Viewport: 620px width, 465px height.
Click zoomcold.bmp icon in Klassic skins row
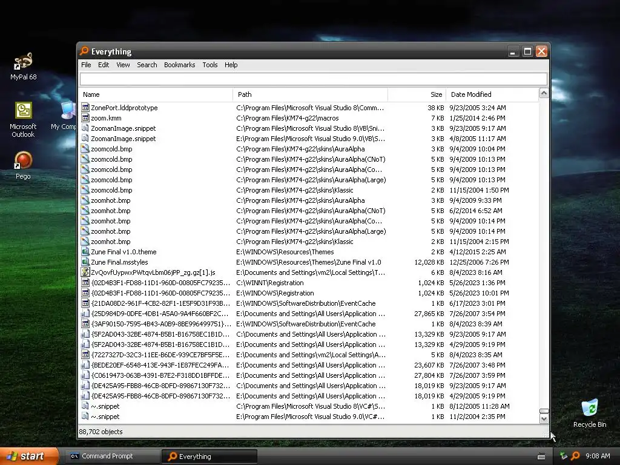(85, 190)
